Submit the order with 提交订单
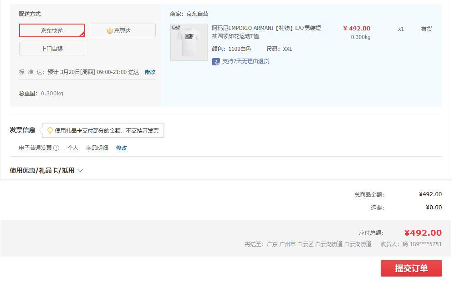The height and width of the screenshot is (287, 454). (x=412, y=268)
